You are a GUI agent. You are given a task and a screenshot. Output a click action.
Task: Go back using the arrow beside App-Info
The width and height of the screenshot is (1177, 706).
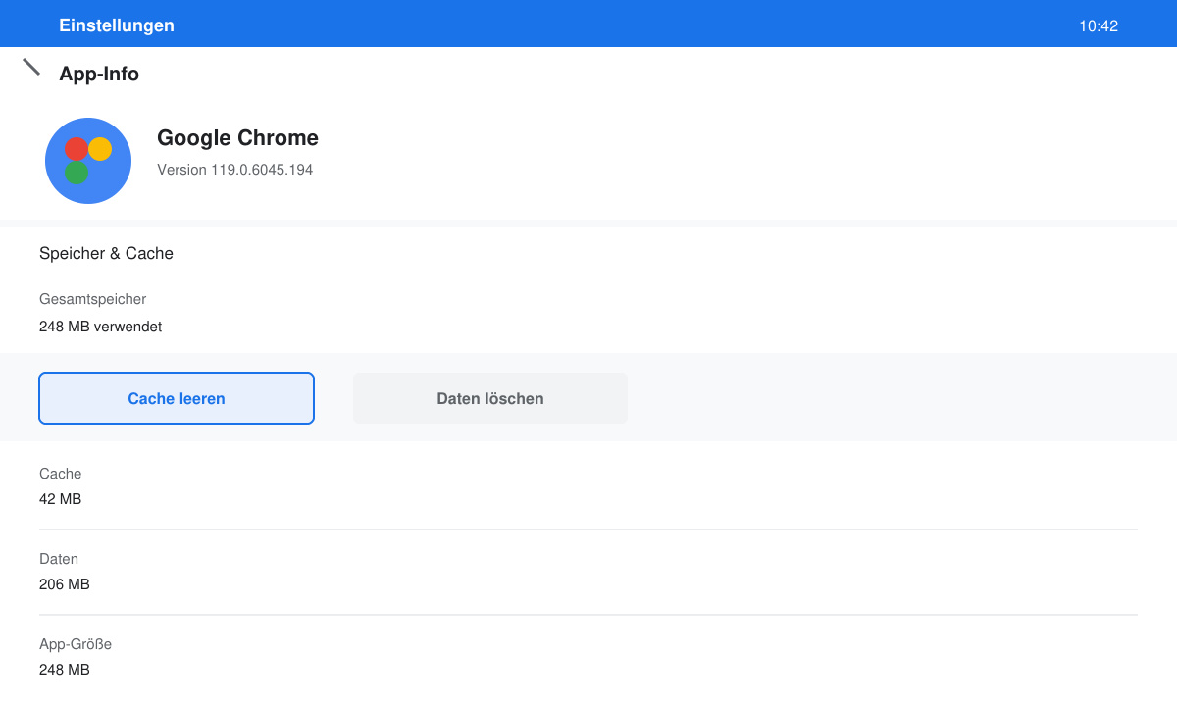tap(31, 67)
